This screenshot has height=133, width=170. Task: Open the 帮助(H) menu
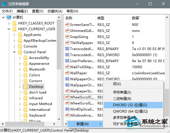tap(72, 11)
